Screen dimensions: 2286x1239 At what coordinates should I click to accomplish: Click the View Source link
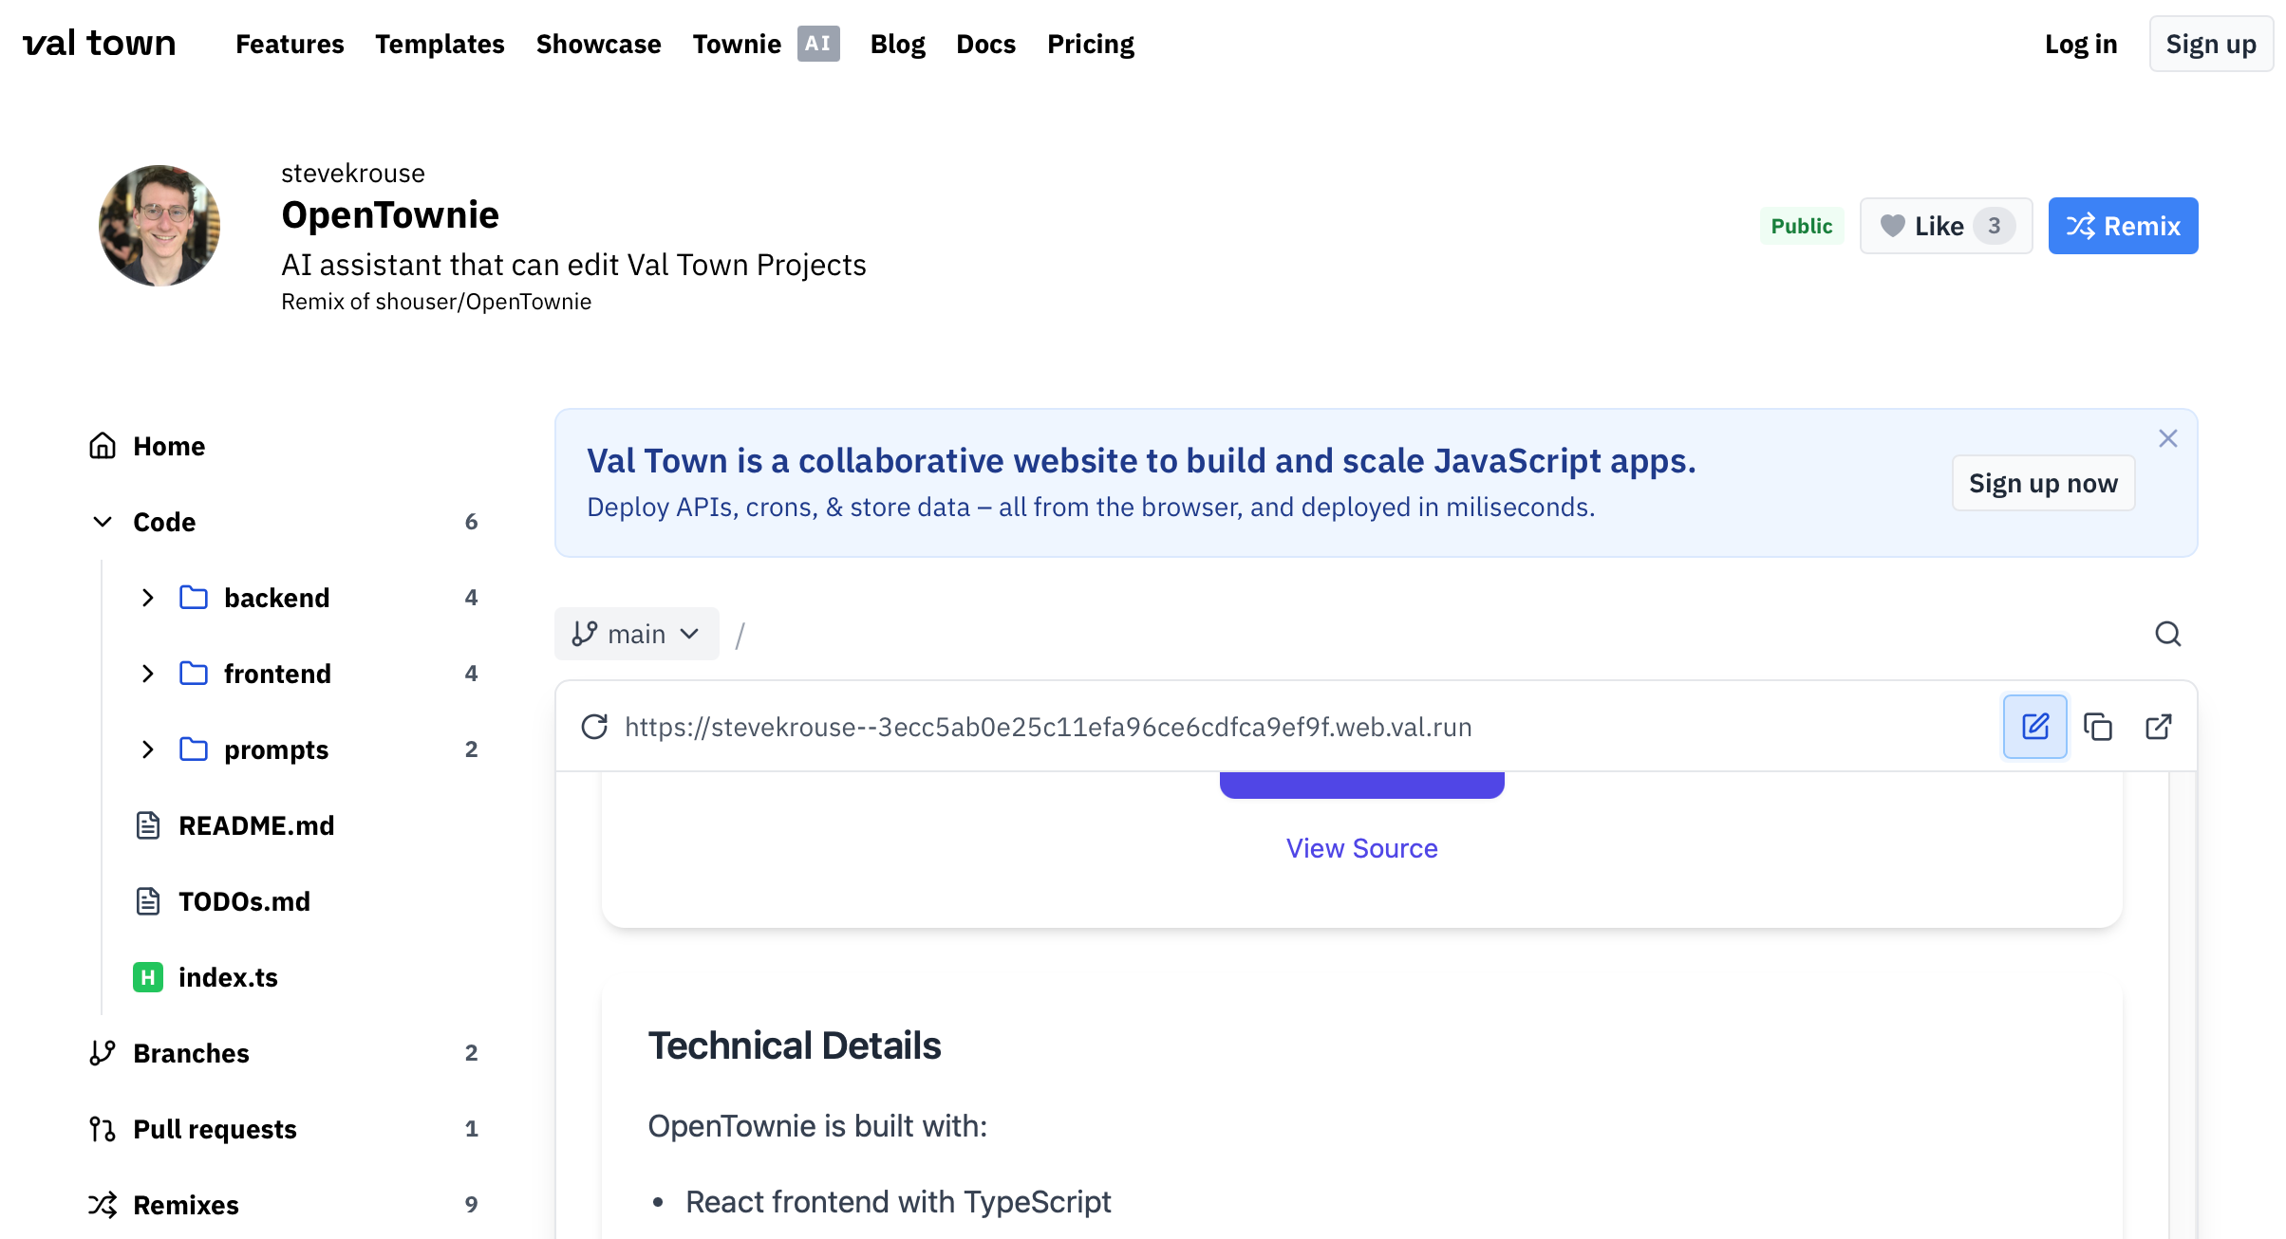pos(1361,848)
